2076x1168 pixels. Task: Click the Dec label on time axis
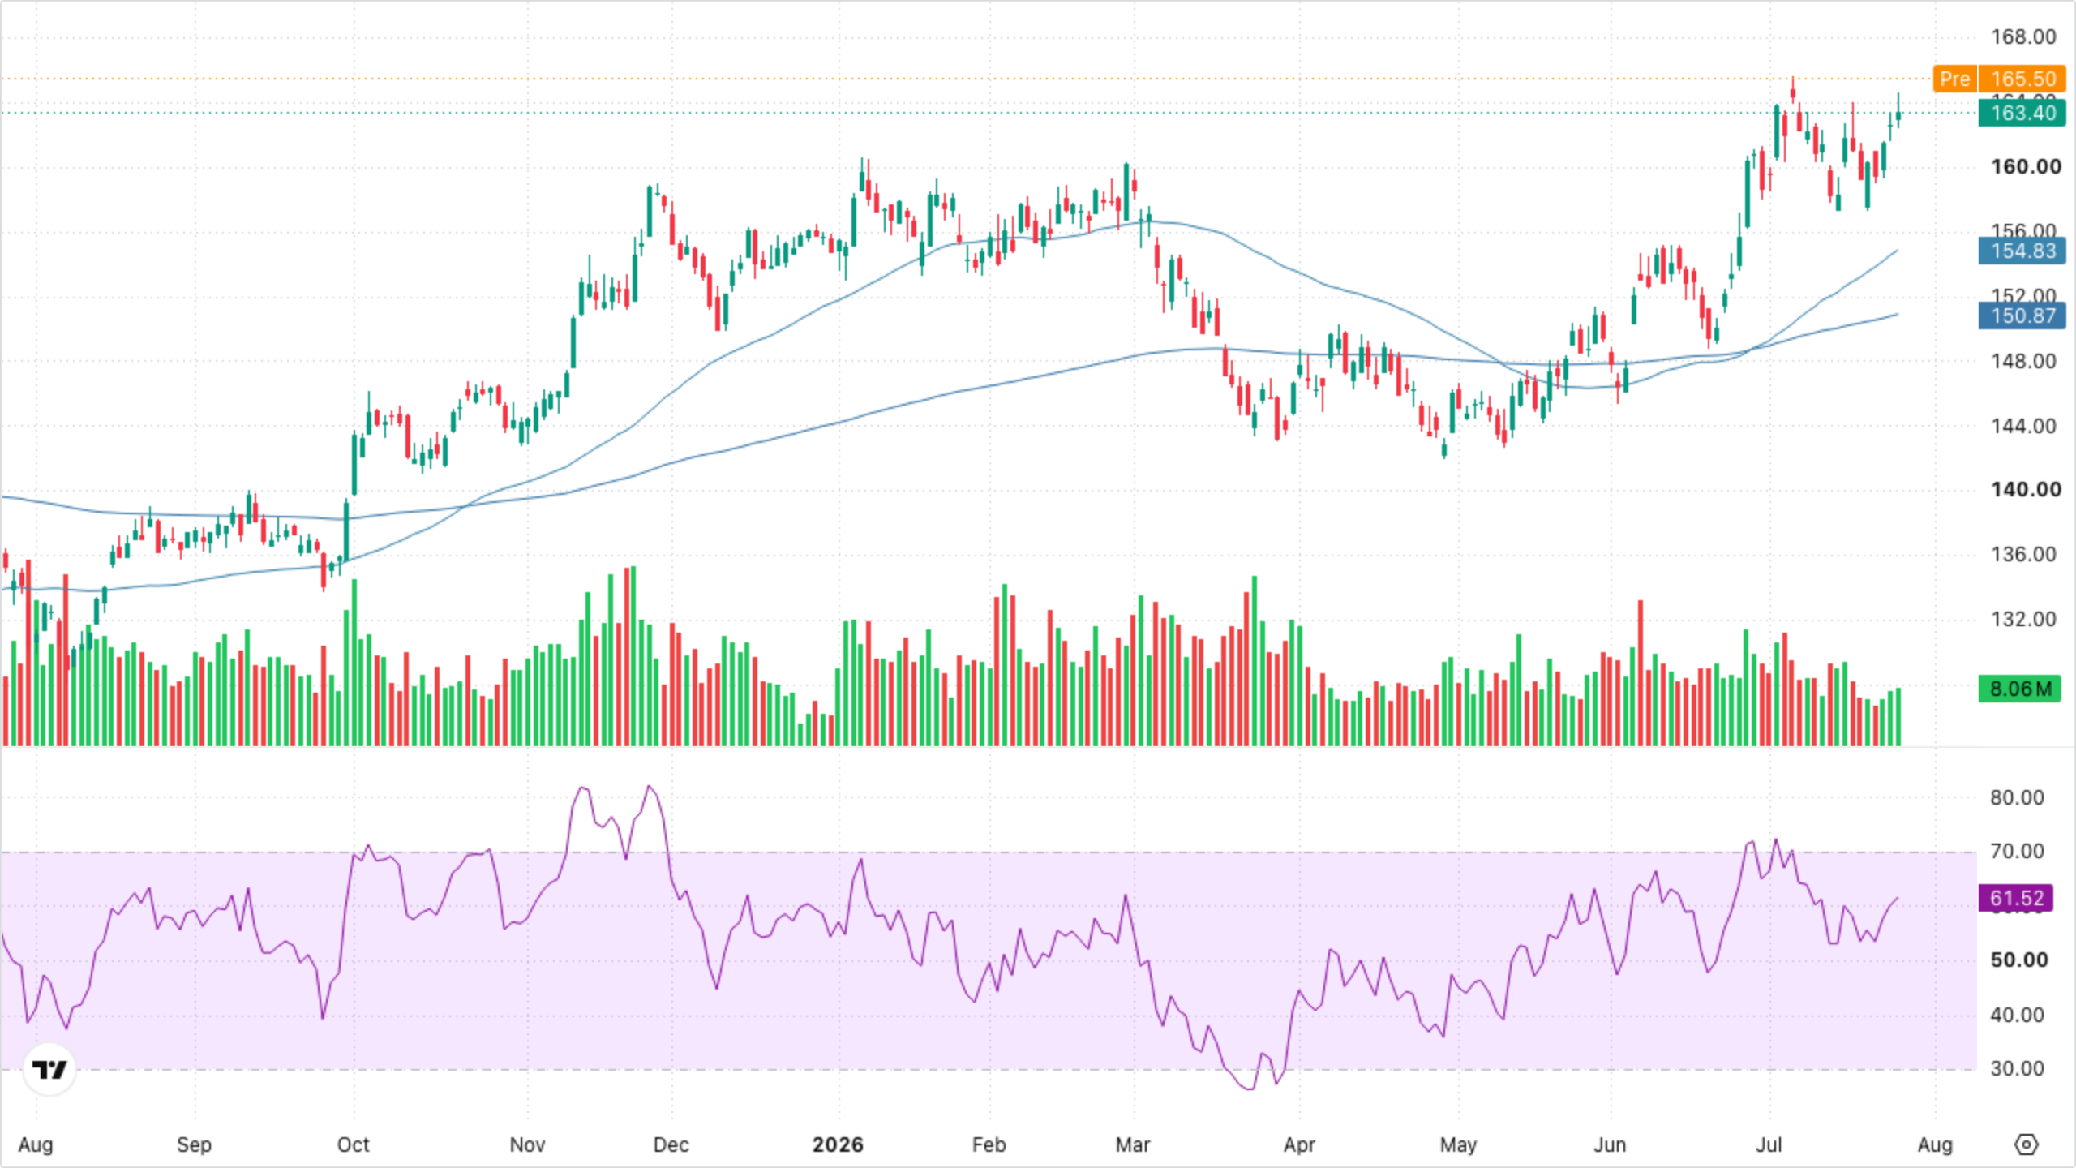pyautogui.click(x=671, y=1144)
